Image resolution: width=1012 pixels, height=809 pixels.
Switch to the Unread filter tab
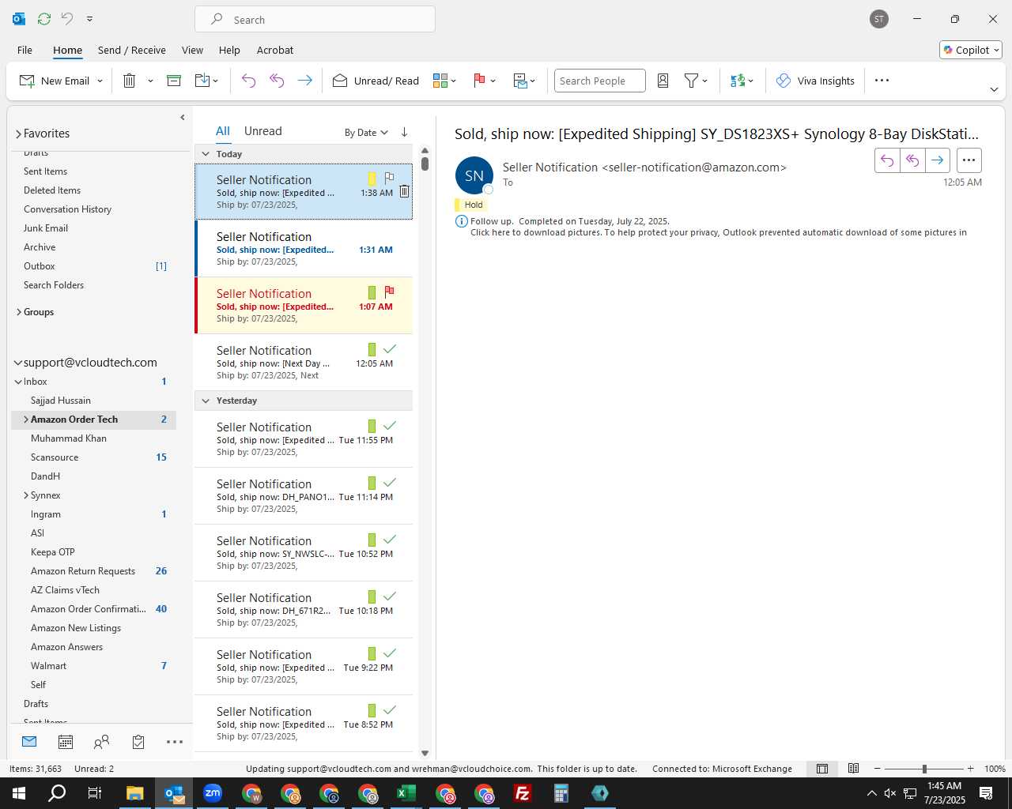262,131
